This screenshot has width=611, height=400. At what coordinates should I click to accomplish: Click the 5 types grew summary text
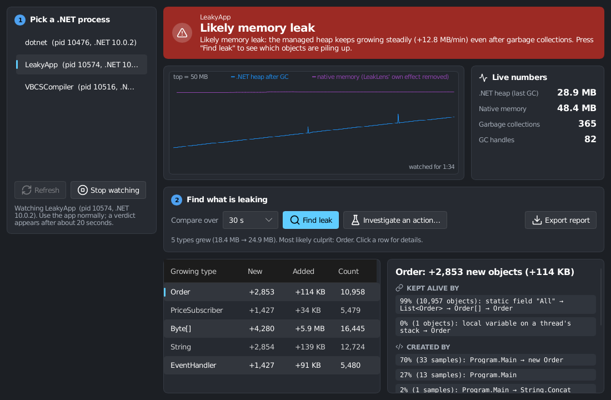coord(297,240)
